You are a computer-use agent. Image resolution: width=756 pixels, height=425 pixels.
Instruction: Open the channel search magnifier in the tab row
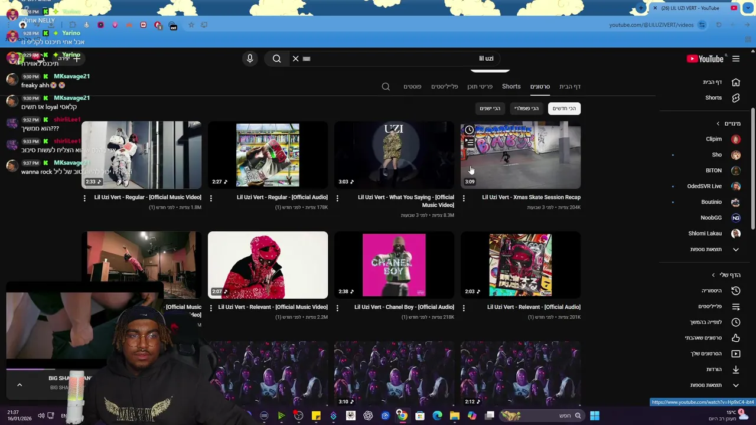386,87
